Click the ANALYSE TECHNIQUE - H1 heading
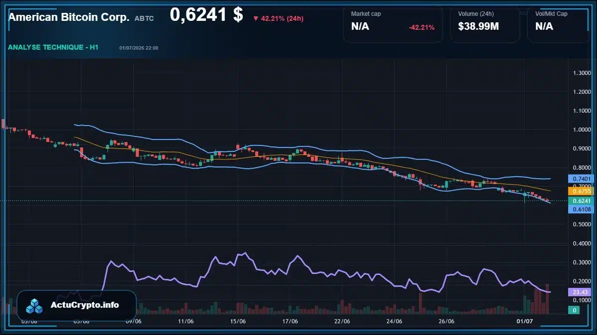This screenshot has height=335, width=597. [x=53, y=47]
